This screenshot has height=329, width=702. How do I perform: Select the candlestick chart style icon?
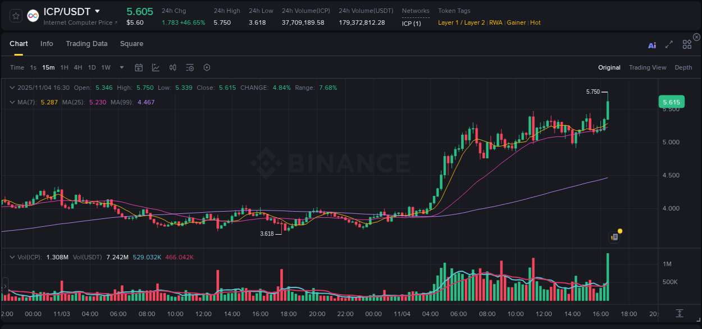(x=172, y=67)
